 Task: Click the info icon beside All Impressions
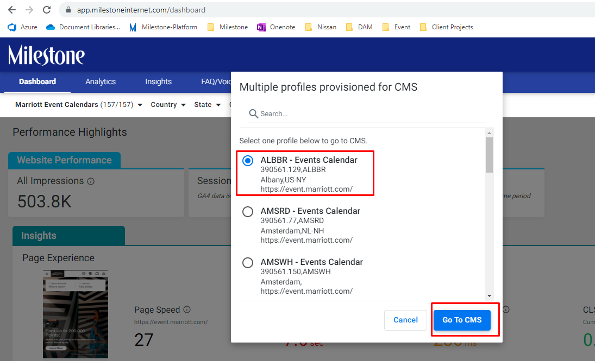coord(91,181)
